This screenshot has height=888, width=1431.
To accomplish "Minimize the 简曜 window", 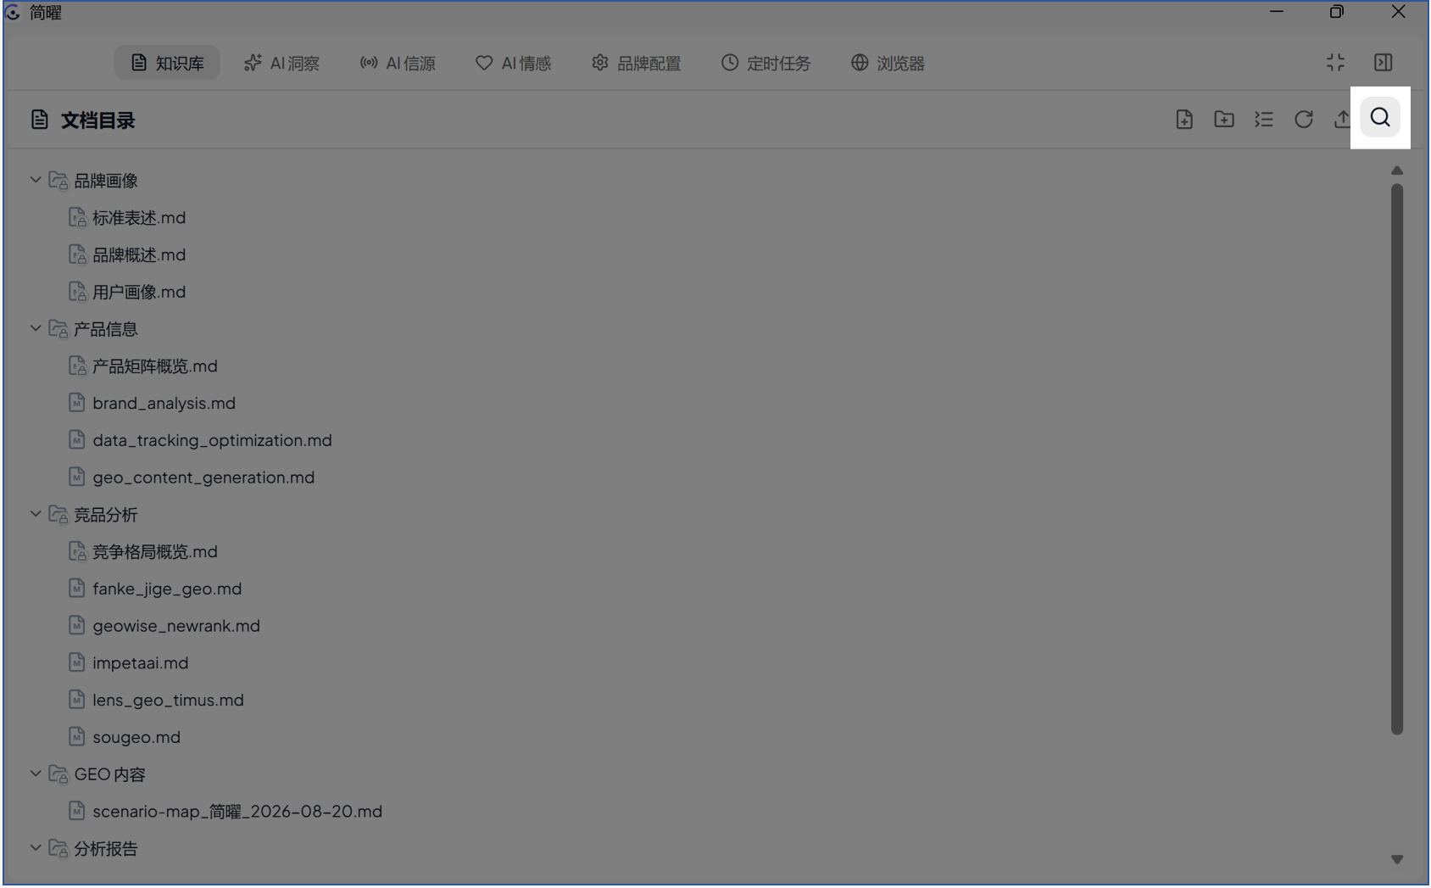I will pos(1277,12).
